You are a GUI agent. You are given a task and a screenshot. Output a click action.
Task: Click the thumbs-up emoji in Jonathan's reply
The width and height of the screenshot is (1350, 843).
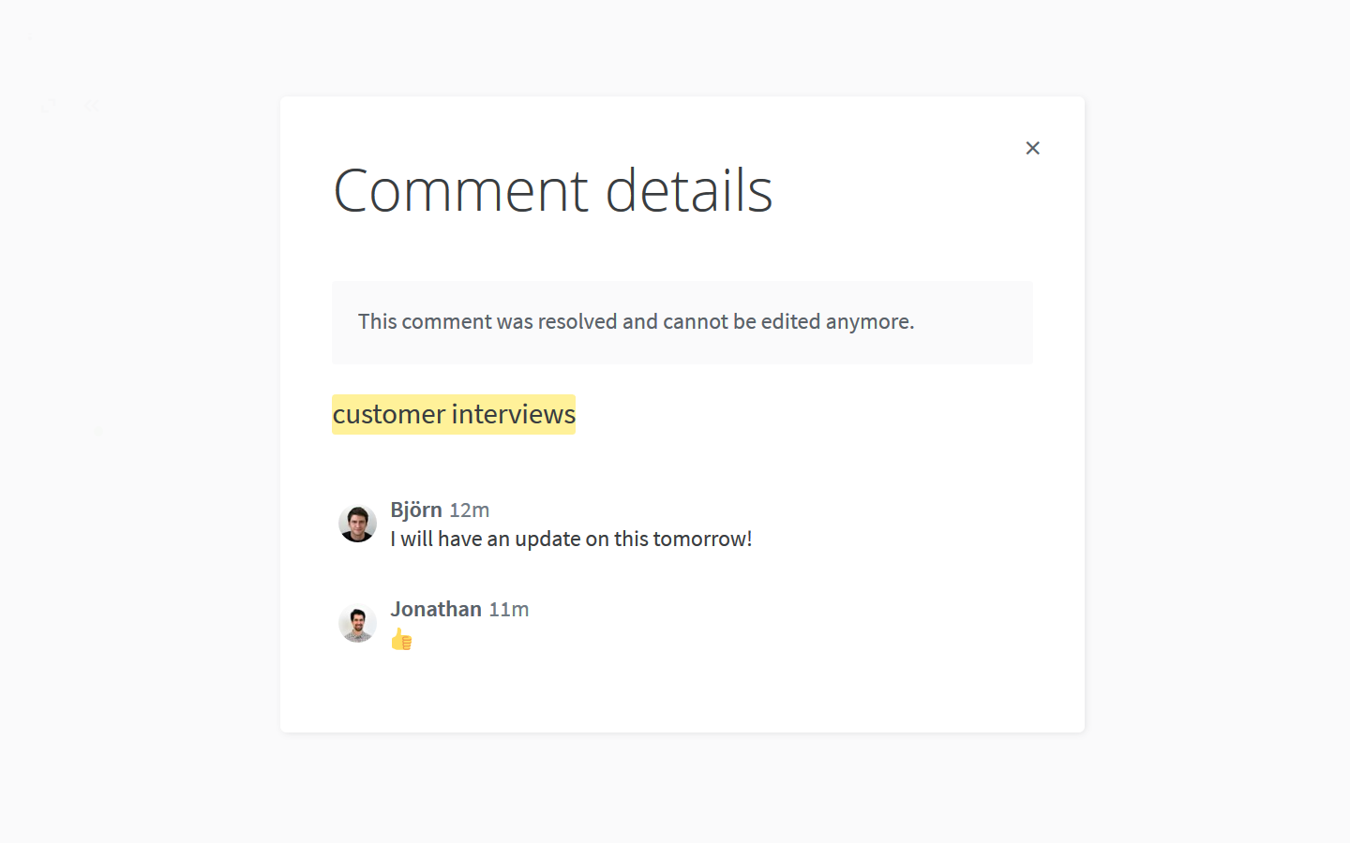coord(401,639)
